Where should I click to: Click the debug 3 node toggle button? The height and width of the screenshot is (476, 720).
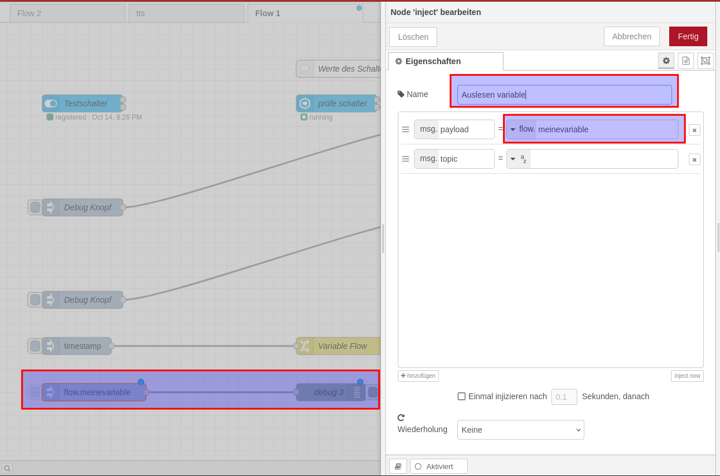[x=373, y=392]
